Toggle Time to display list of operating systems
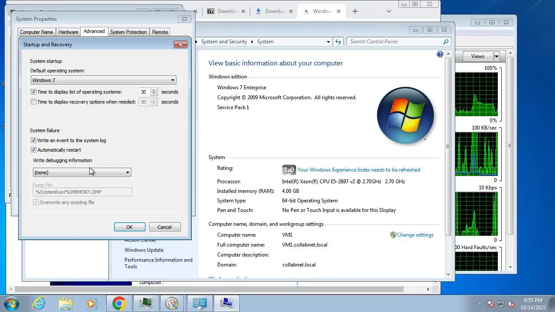 (x=34, y=92)
